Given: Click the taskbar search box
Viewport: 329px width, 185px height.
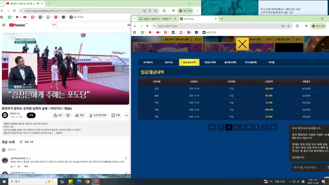Looking at the screenshot, I should pos(33,182).
